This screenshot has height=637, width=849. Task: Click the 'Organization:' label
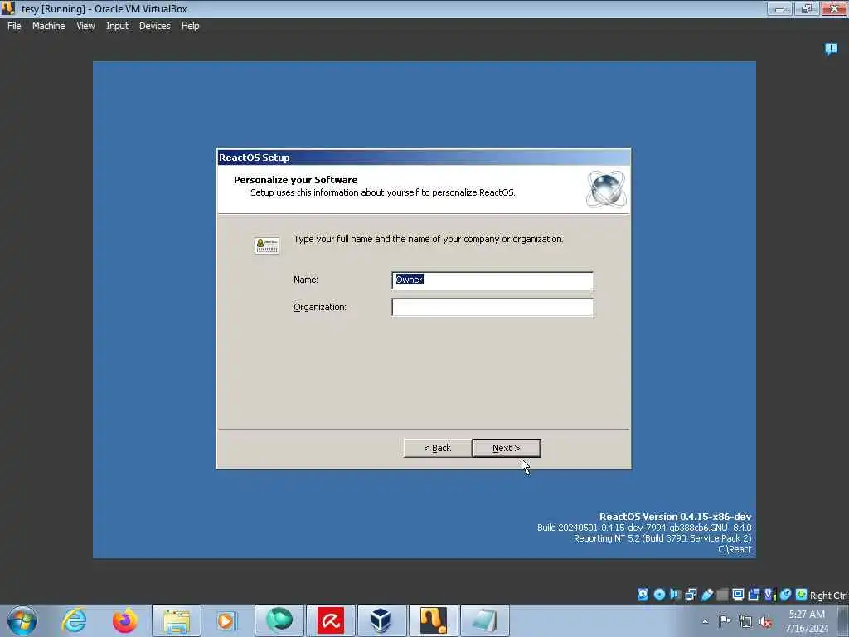point(320,307)
